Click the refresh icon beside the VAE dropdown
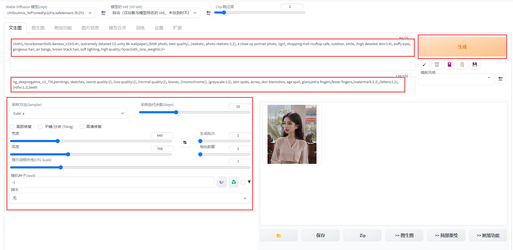Screen dimensions: 513x250 click(208, 13)
